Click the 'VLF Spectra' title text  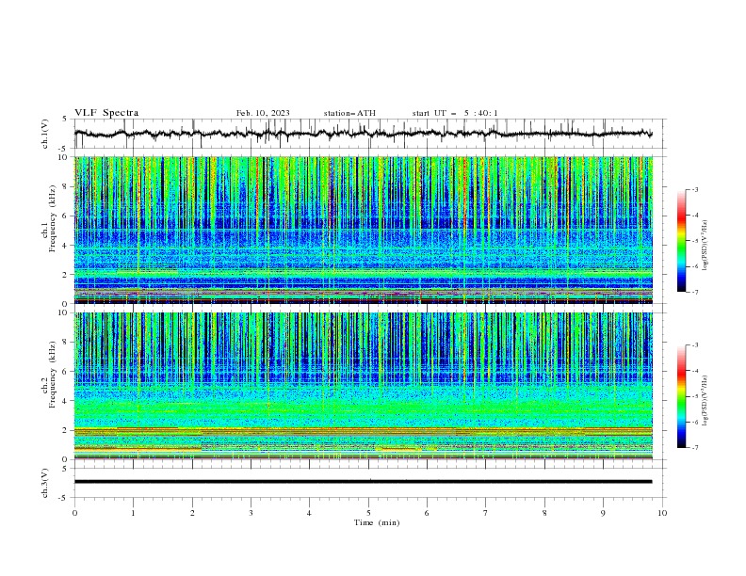click(106, 113)
